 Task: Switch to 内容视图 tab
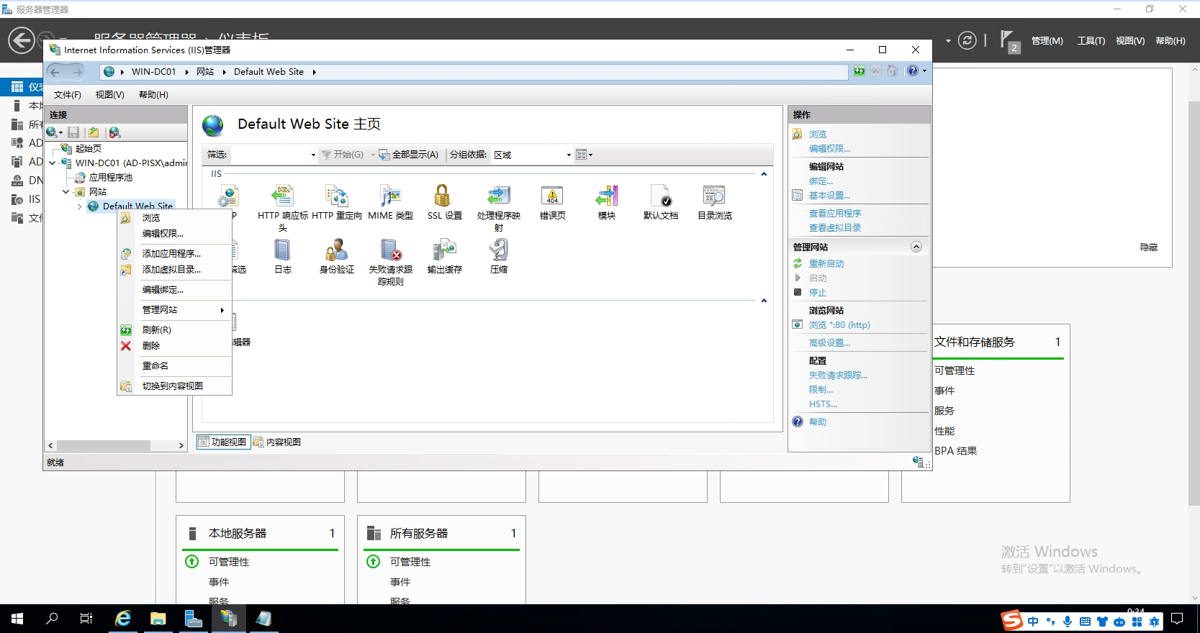[277, 442]
